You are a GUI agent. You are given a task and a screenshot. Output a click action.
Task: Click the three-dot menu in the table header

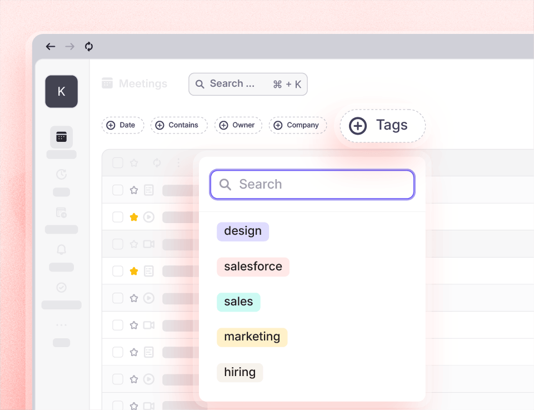click(x=178, y=162)
